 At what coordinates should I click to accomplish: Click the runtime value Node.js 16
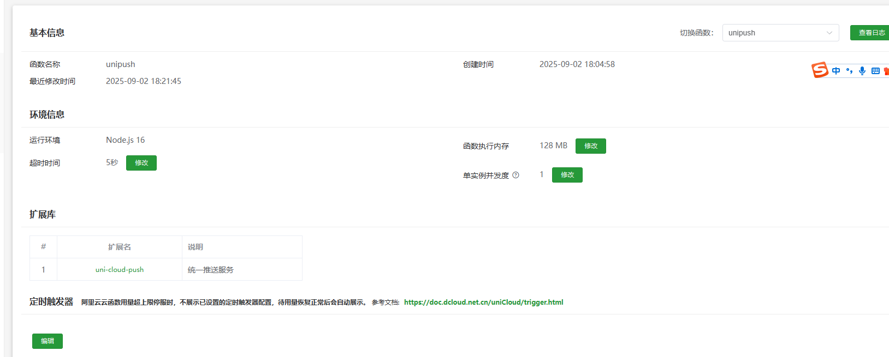(x=126, y=140)
